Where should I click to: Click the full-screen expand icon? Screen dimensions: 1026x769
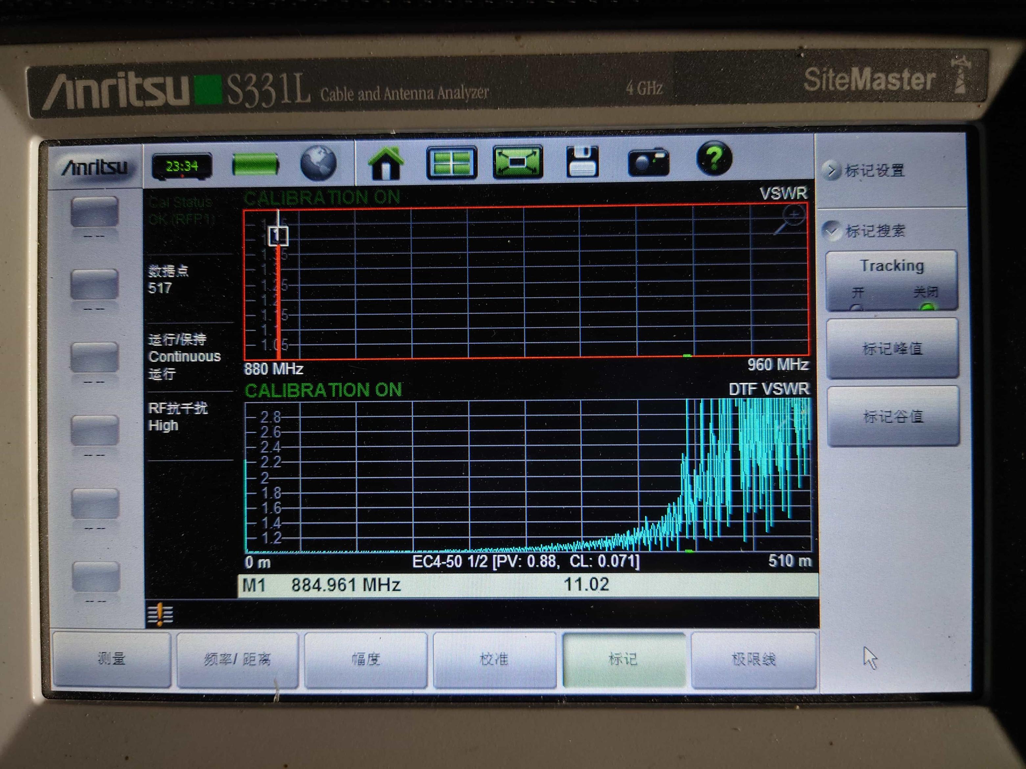click(518, 162)
